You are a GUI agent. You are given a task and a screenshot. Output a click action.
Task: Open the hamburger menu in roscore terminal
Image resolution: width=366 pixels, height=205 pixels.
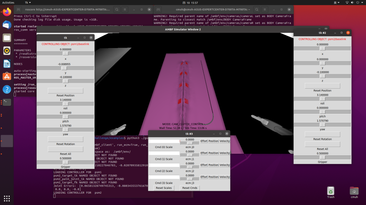point(125,10)
